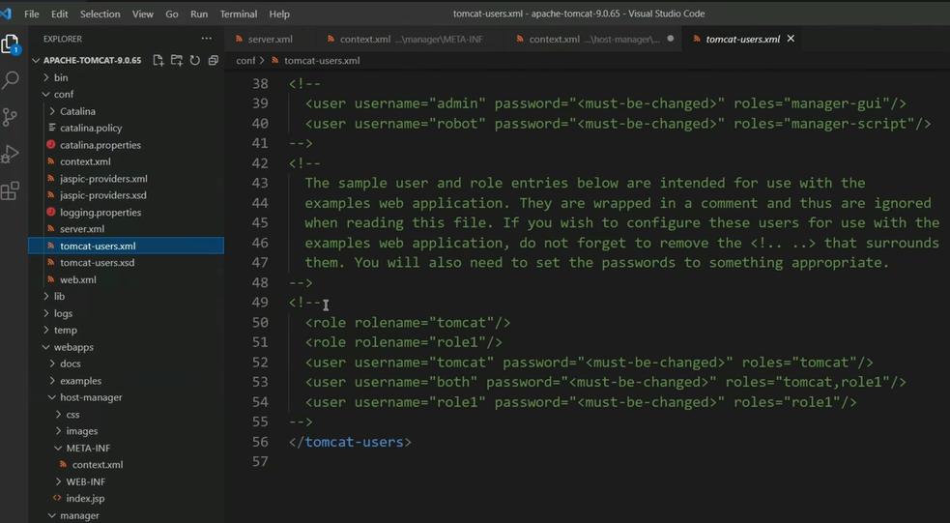Open the Extensions view
The height and width of the screenshot is (523, 950).
pyautogui.click(x=11, y=190)
